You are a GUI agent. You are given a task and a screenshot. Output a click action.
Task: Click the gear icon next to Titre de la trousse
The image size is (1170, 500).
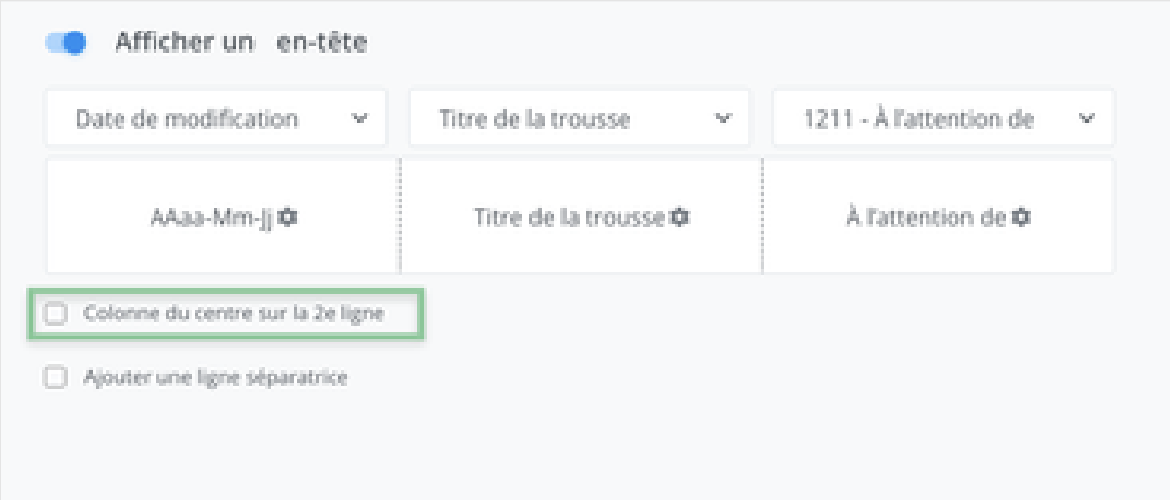pyautogui.click(x=680, y=217)
